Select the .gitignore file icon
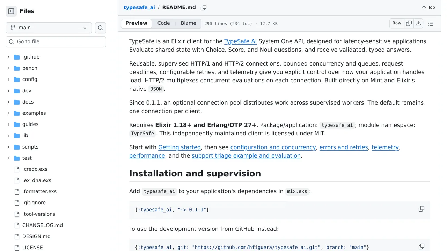 (x=17, y=203)
